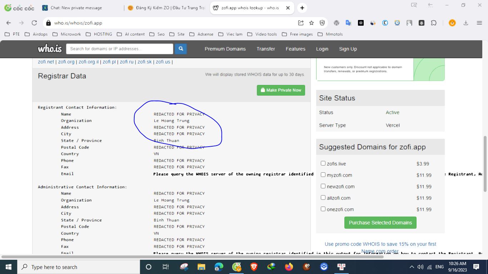Open the WordPress extension icon
This screenshot has width=488, height=274.
(336, 23)
